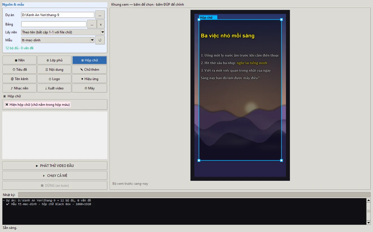Open the Tên kênh tab

19,79
